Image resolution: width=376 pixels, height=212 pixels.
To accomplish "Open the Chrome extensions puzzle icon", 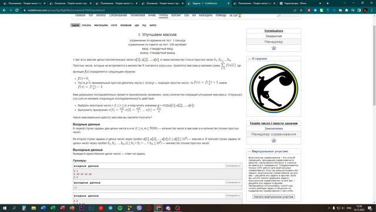I will pyautogui.click(x=347, y=11).
